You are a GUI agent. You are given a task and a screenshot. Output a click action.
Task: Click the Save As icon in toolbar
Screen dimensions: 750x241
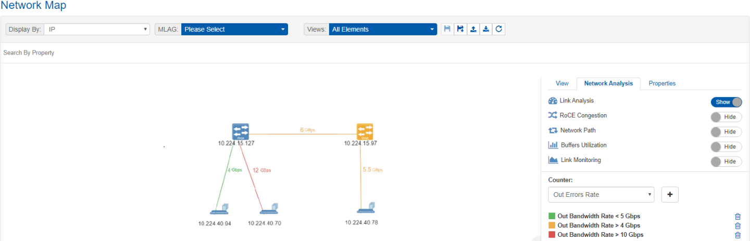460,29
